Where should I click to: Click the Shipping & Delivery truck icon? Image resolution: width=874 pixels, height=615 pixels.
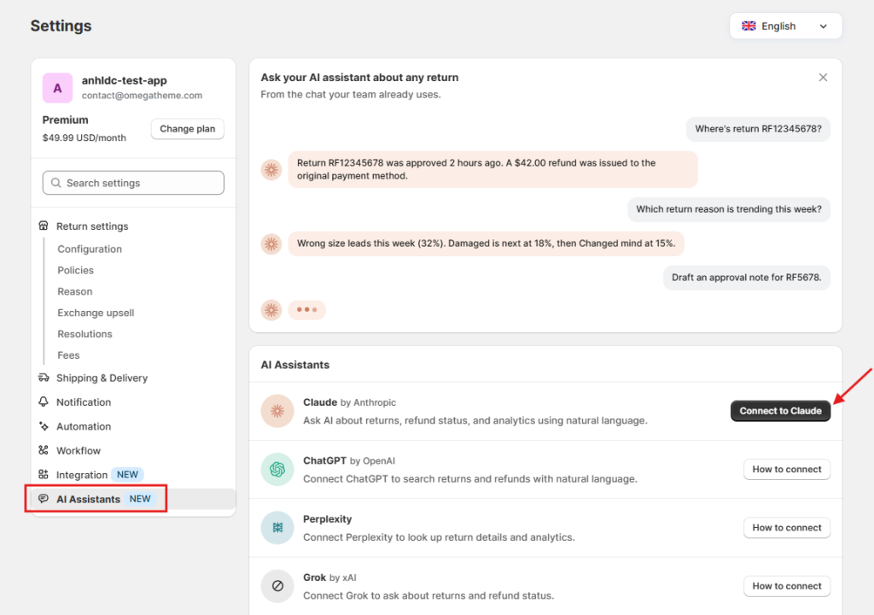tap(44, 378)
